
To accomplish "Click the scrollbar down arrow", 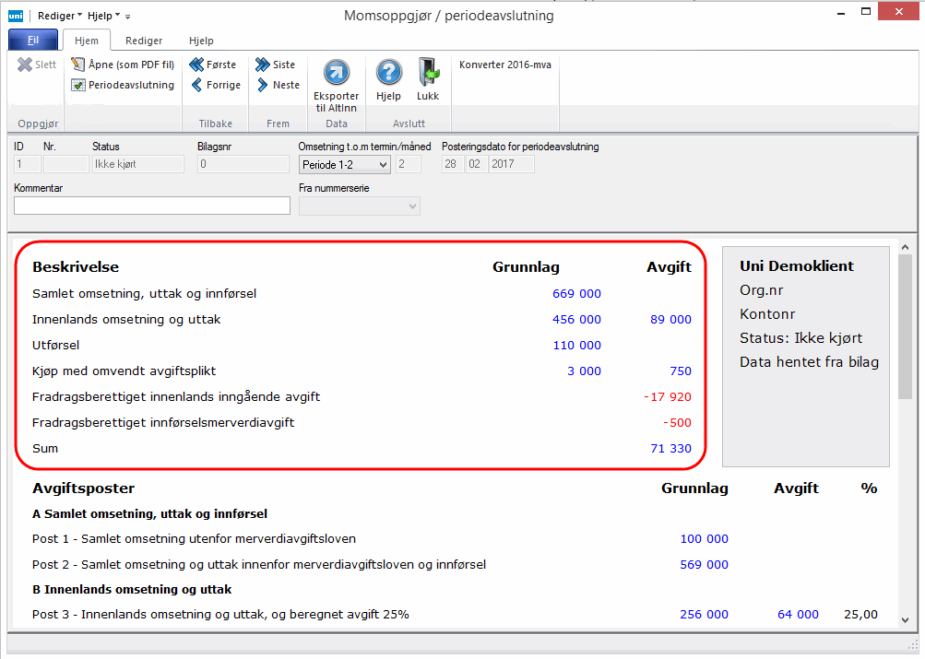I will tap(905, 620).
